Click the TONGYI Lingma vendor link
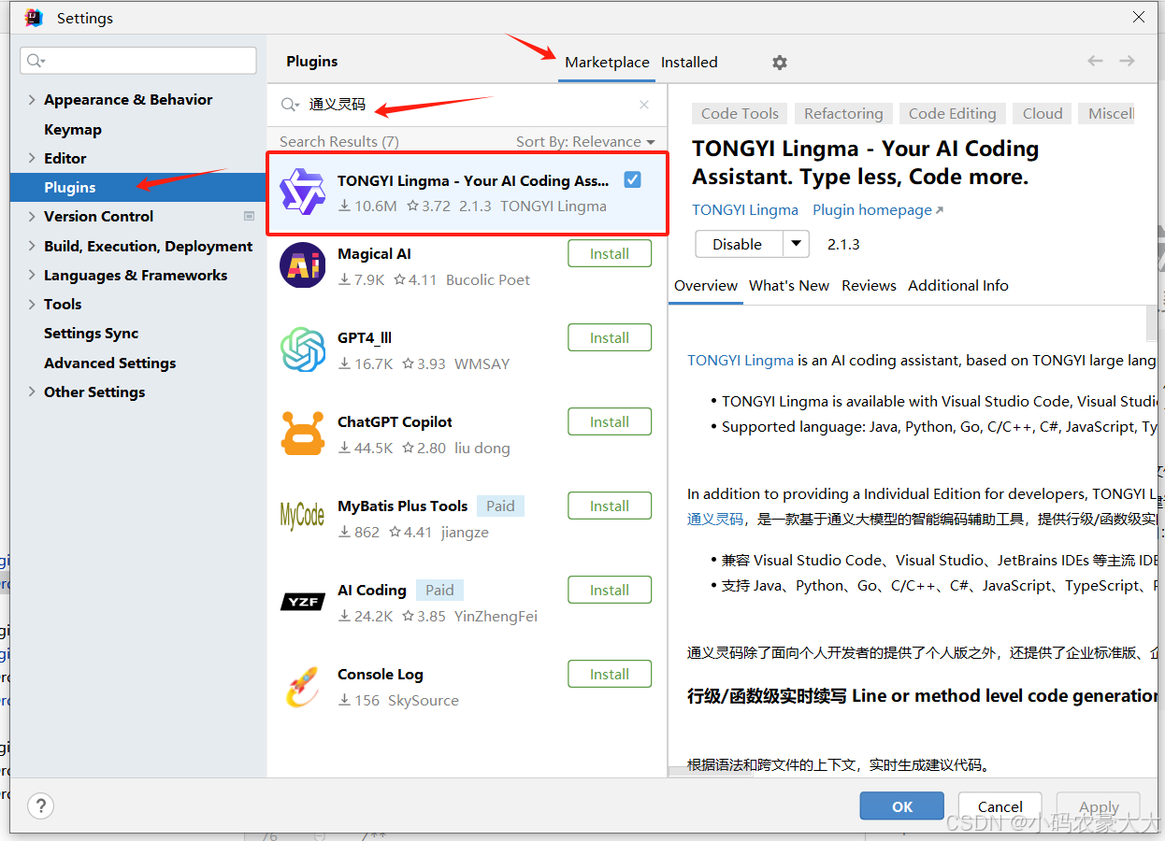The height and width of the screenshot is (841, 1165). point(745,209)
